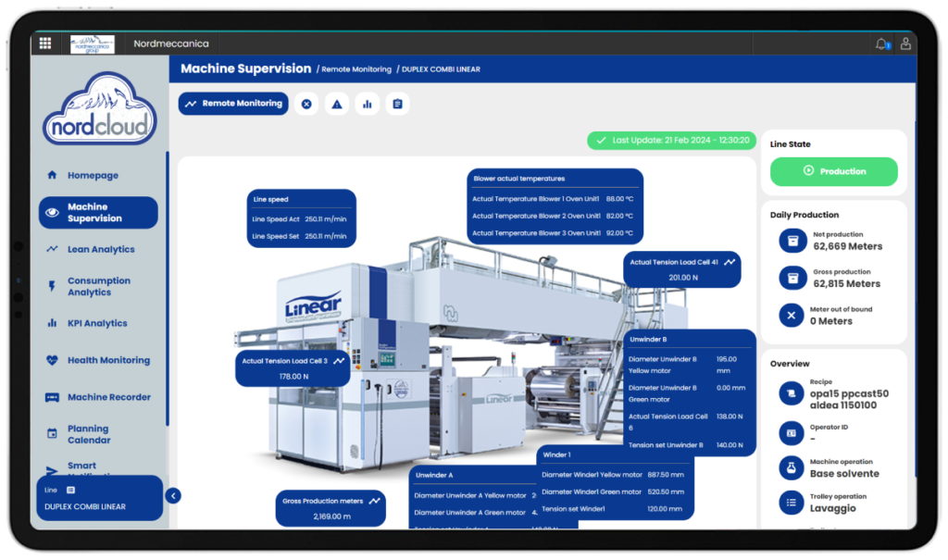Open Planning Calendar
The image size is (948, 560).
89,433
